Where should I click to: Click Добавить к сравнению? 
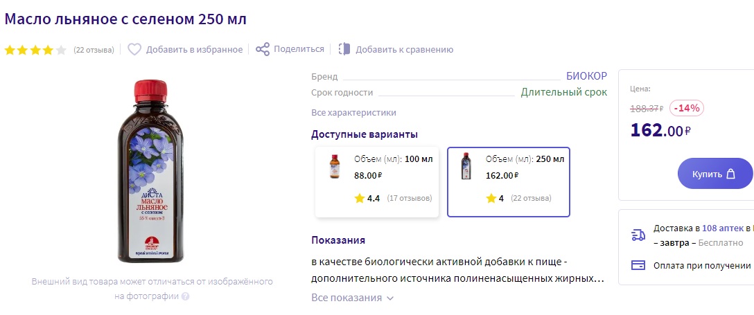[405, 49]
